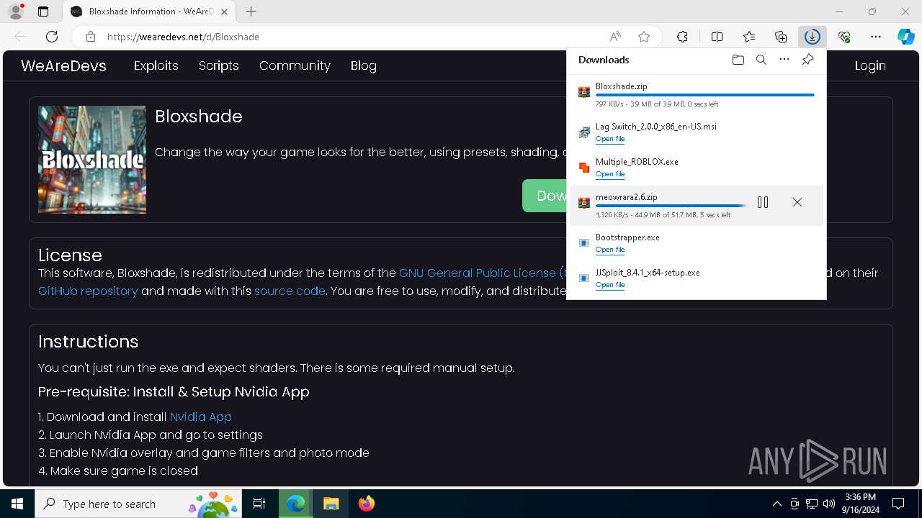This screenshot has height=518, width=922.
Task: Click Windows Start button
Action: (17, 504)
